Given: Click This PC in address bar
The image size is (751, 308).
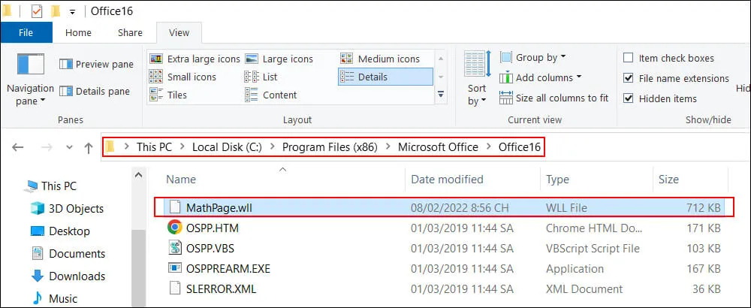Looking at the screenshot, I should [154, 147].
